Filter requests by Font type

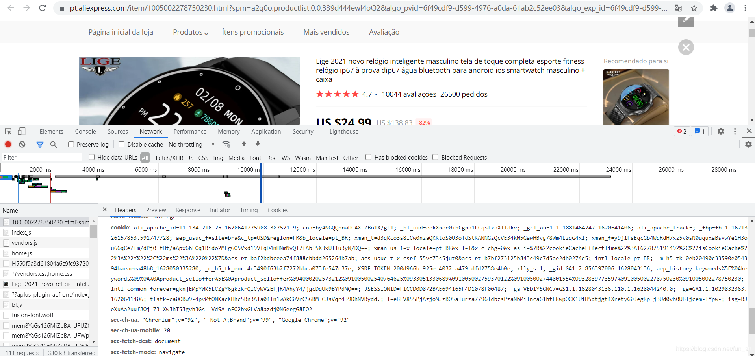pos(255,158)
